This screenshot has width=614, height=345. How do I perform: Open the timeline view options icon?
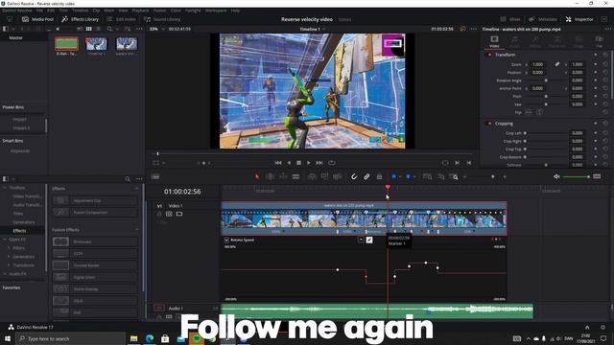155,176
